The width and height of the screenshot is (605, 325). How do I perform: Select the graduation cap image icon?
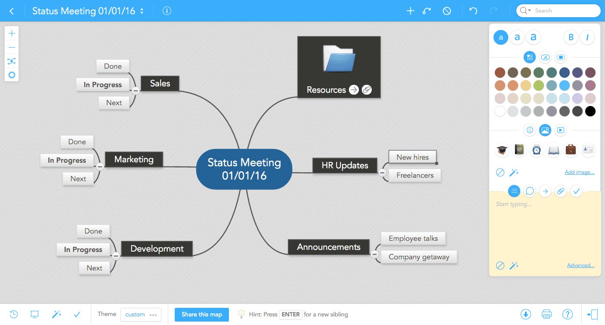(501, 150)
